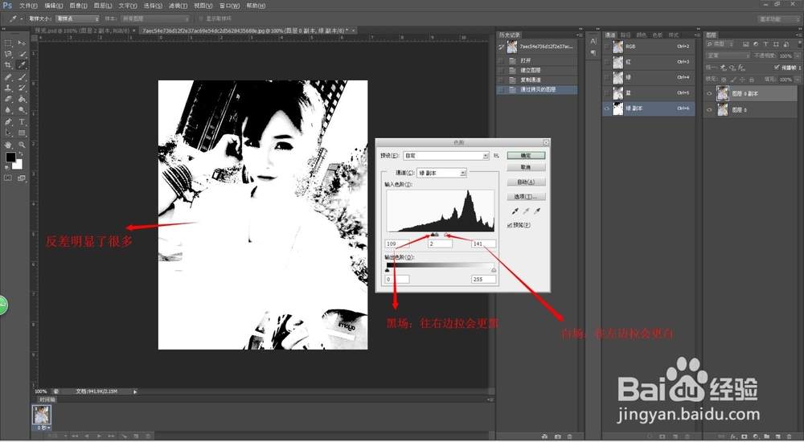Click 选项(T)... button in Levels dialog

526,197
